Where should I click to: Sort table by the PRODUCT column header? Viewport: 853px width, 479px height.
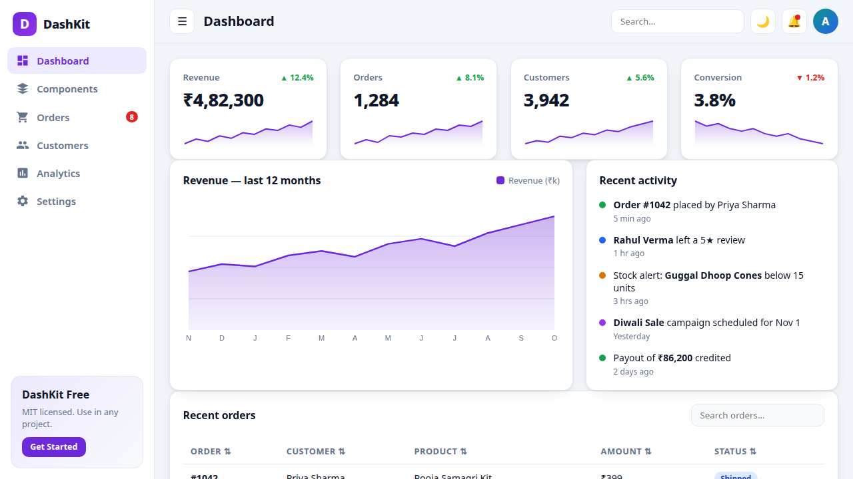pyautogui.click(x=440, y=451)
